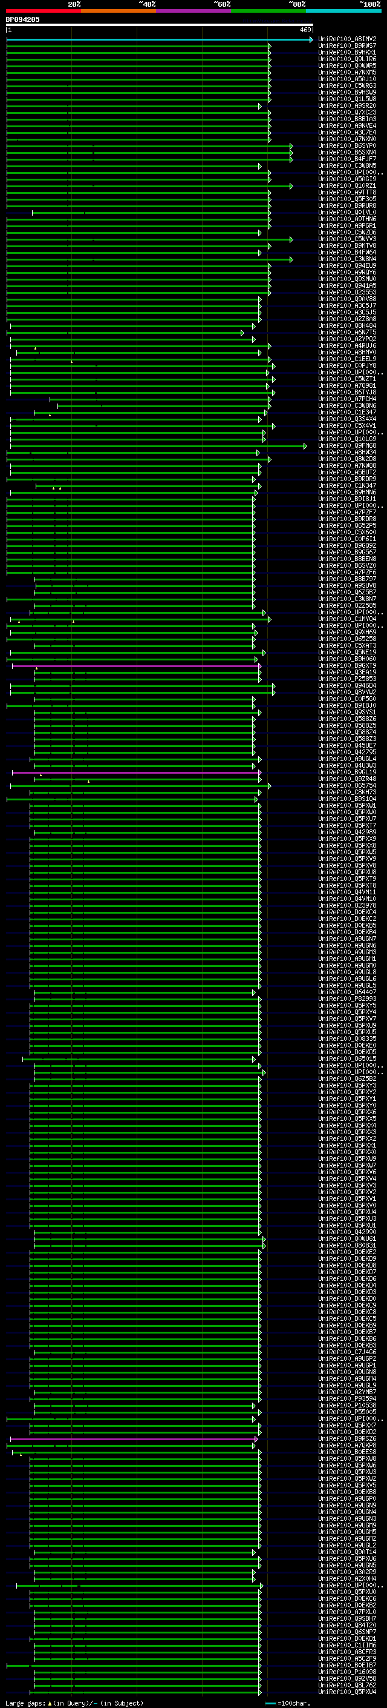Click the purple alignment bar of UniRef100_B9GL19

[x=136, y=773]
